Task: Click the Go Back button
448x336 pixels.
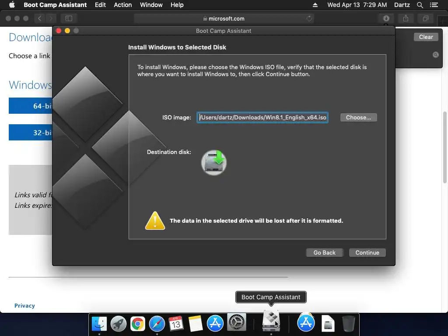Action: click(x=324, y=252)
